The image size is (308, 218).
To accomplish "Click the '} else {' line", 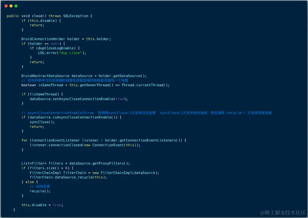I will (x=30, y=182).
